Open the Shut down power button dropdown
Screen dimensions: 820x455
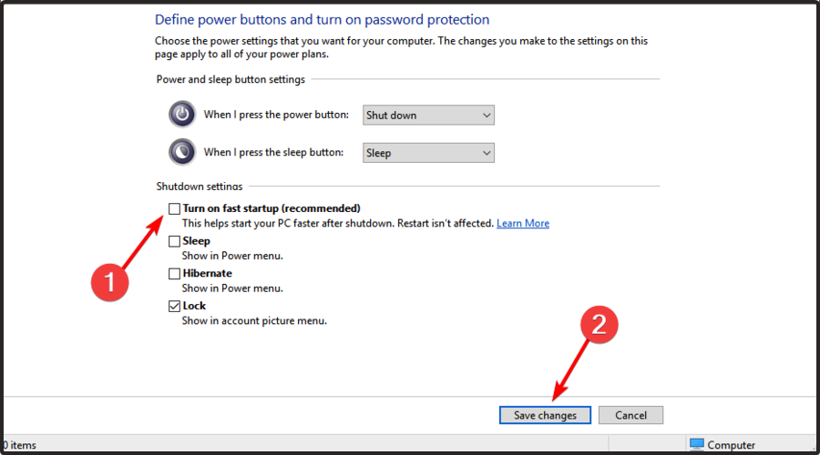click(428, 115)
